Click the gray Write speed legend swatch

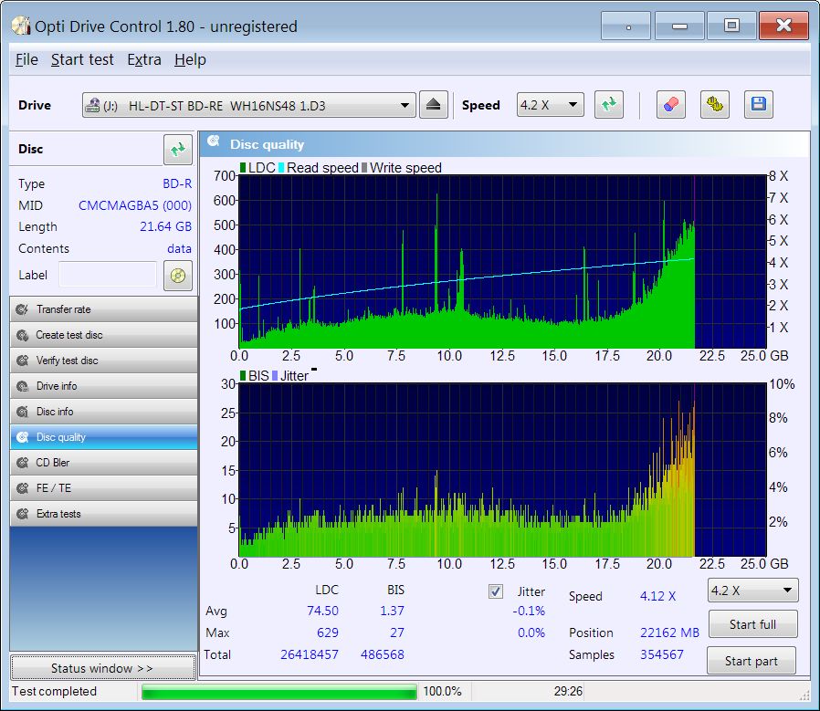click(364, 168)
